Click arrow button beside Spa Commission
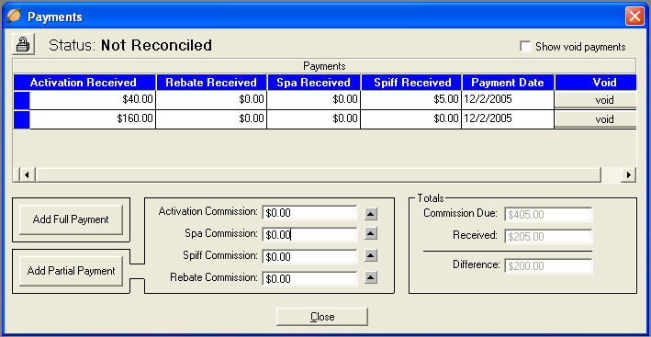 371,233
